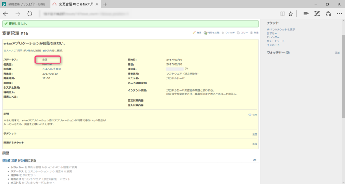Viewport: 345px width, 184px height.
Task: Click the pencil edit icon for this ticket
Action: pos(194,33)
